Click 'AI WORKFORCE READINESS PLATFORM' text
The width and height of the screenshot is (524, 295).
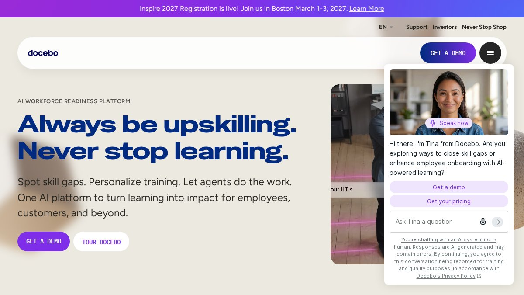click(74, 101)
